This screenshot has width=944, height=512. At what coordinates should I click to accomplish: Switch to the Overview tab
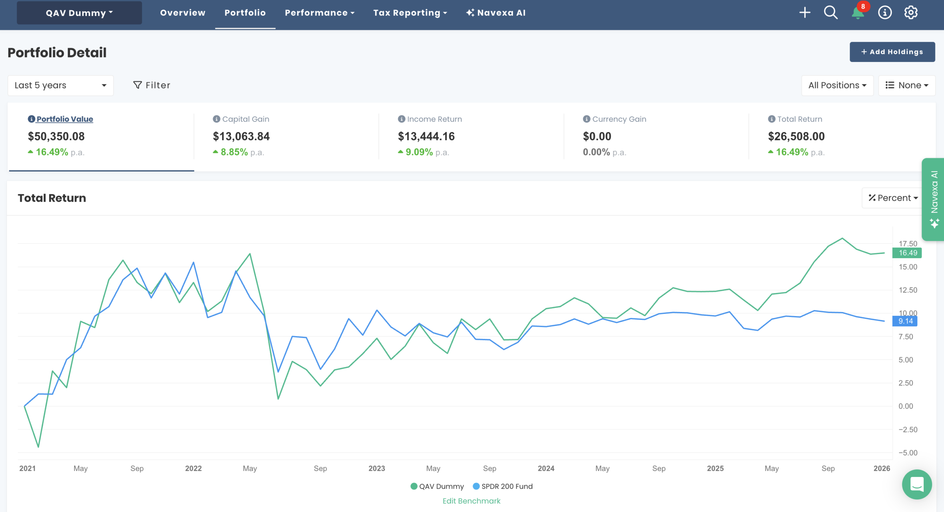pyautogui.click(x=183, y=12)
